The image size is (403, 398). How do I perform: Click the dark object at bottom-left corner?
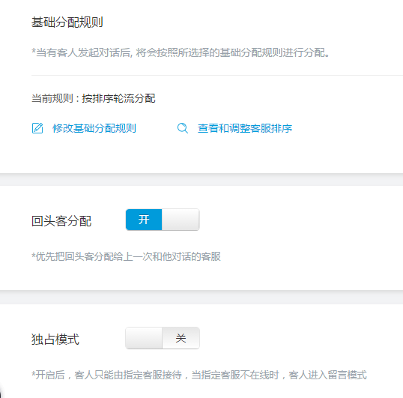(x=1, y=393)
